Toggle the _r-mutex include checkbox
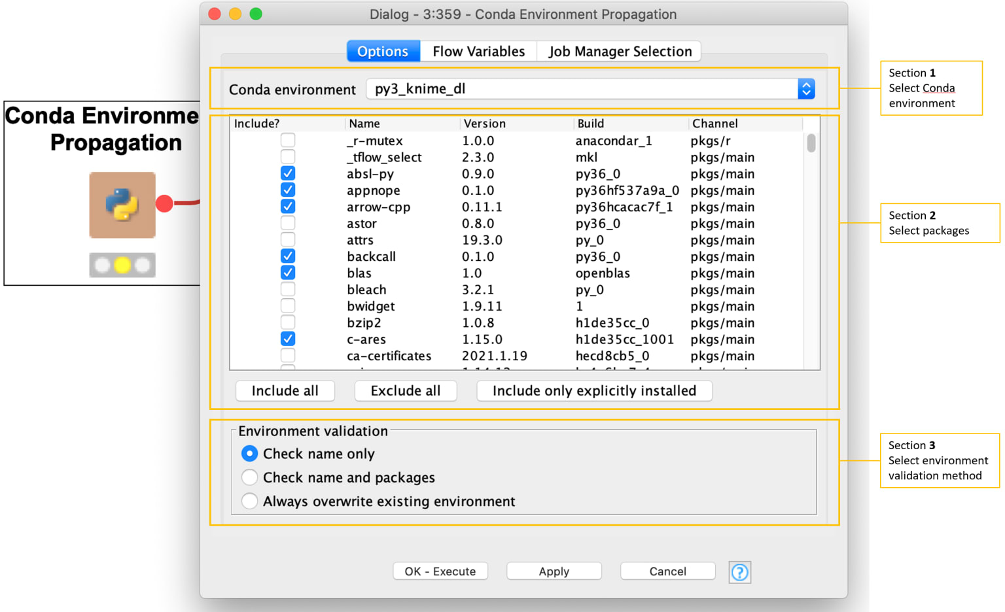Screen dimensions: 1005x612 pyautogui.click(x=288, y=140)
